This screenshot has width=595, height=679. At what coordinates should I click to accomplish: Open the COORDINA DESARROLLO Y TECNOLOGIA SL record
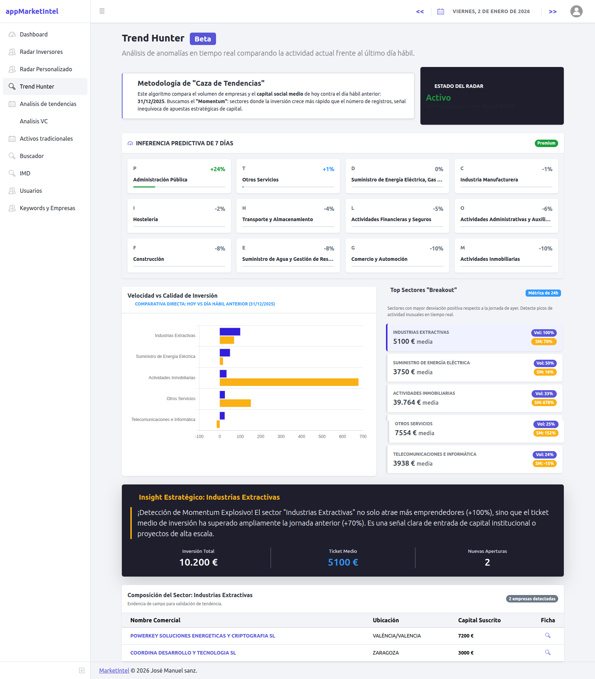[183, 652]
